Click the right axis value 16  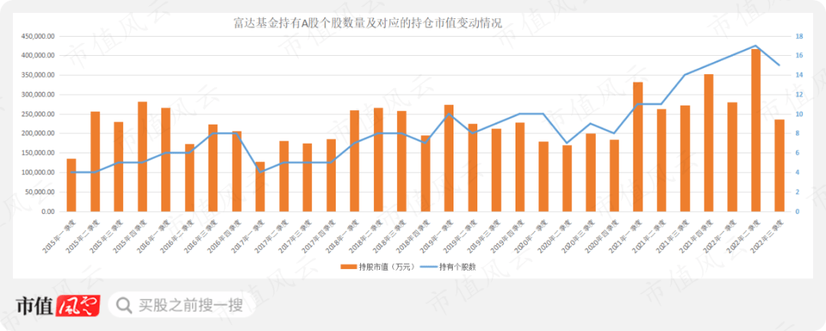coord(799,56)
